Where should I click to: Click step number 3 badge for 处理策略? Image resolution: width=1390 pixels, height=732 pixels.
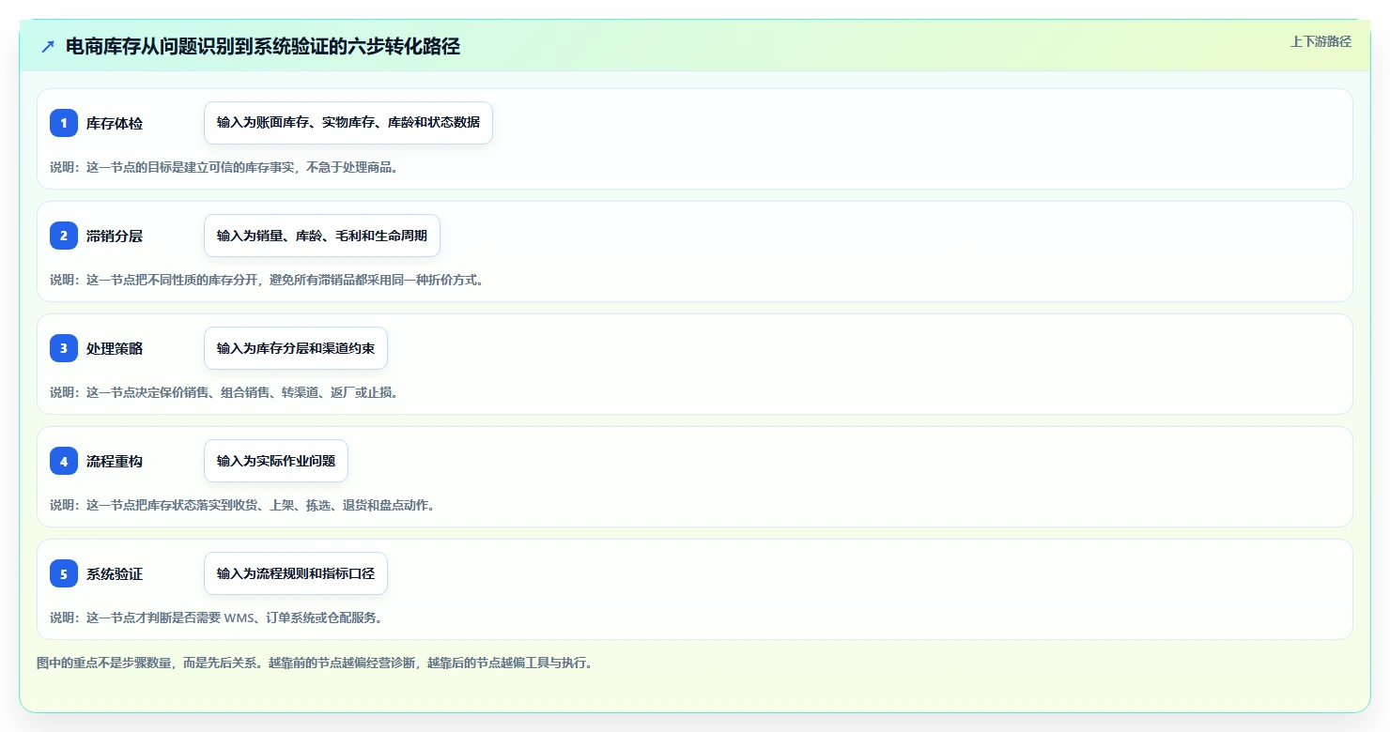(64, 348)
